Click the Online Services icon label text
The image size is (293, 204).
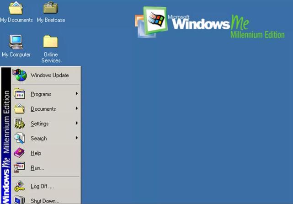click(x=51, y=58)
